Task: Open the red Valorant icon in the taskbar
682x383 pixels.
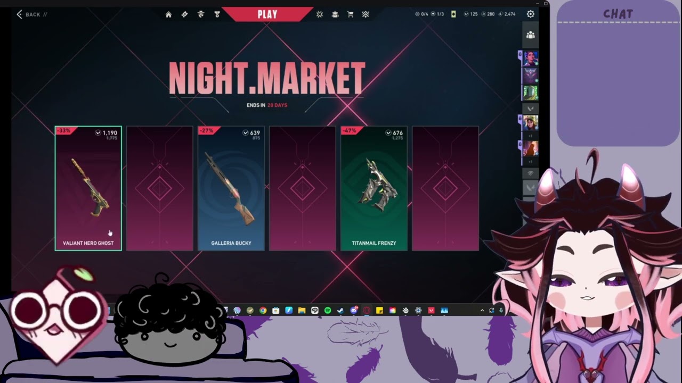Action: tap(432, 310)
